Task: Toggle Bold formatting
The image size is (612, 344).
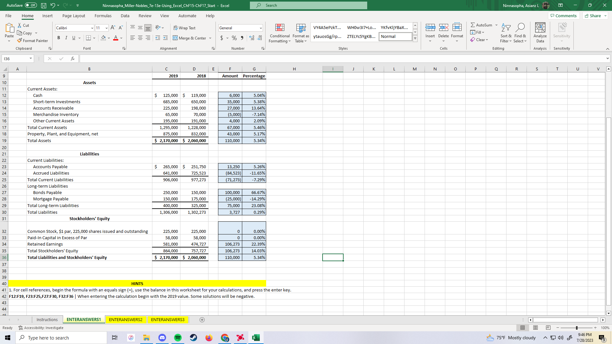Action: pyautogui.click(x=59, y=38)
